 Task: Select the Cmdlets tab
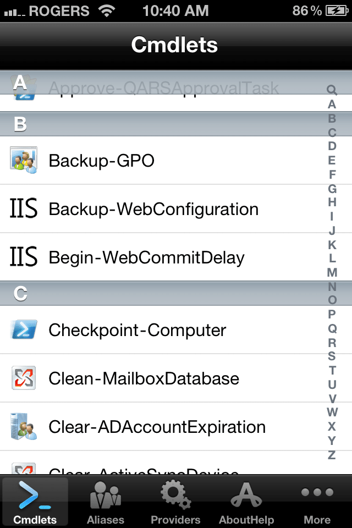(x=35, y=502)
